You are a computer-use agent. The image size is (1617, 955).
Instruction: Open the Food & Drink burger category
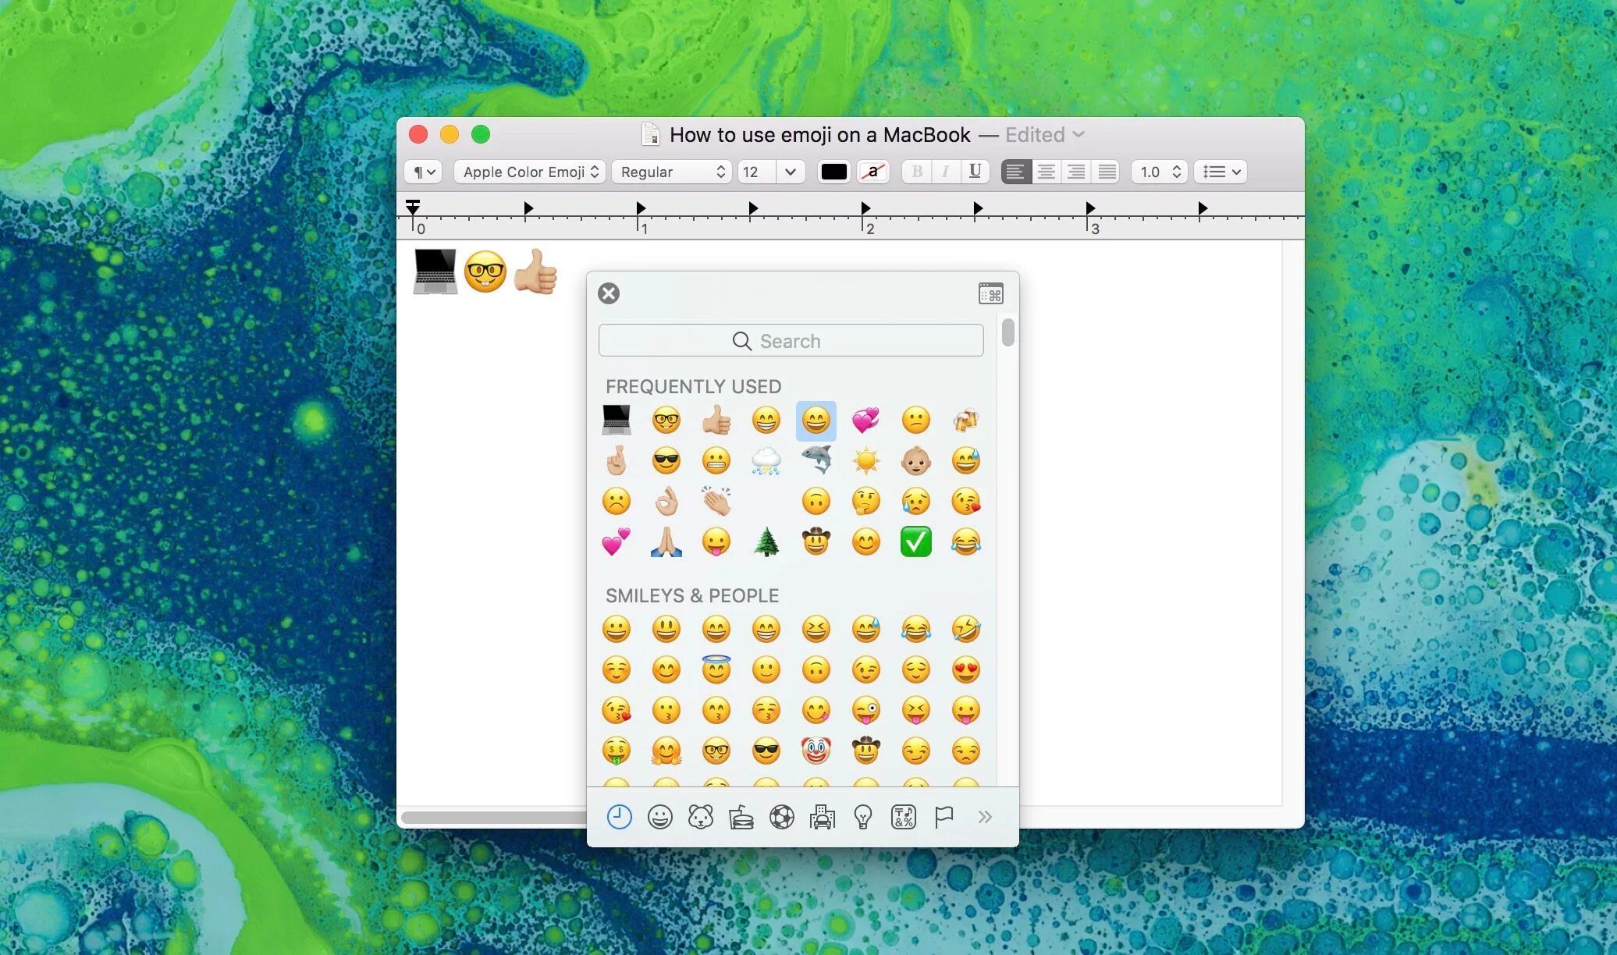coord(741,817)
